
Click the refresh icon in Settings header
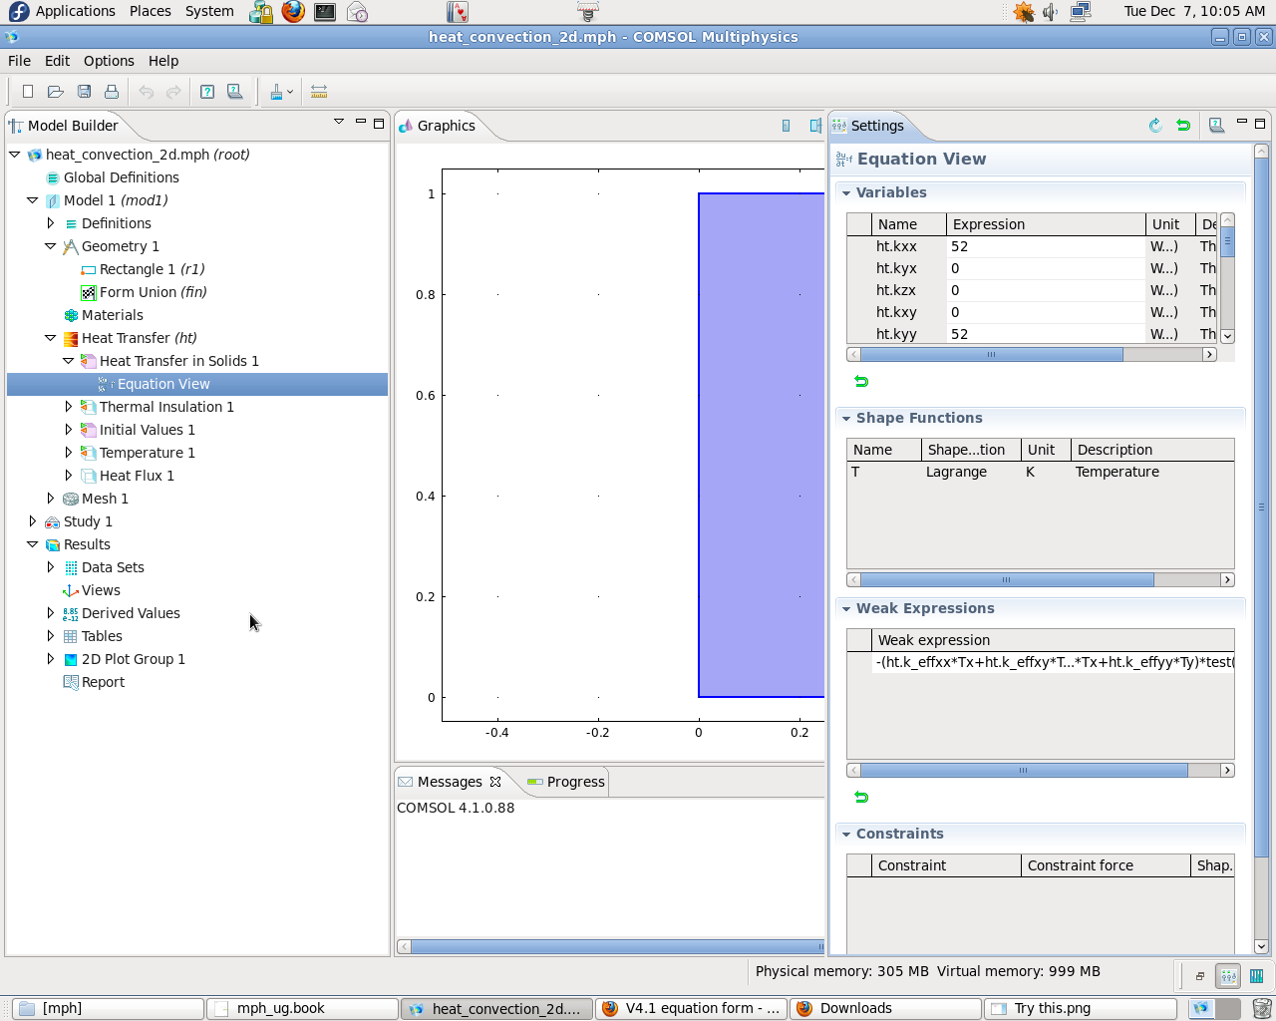[1155, 126]
